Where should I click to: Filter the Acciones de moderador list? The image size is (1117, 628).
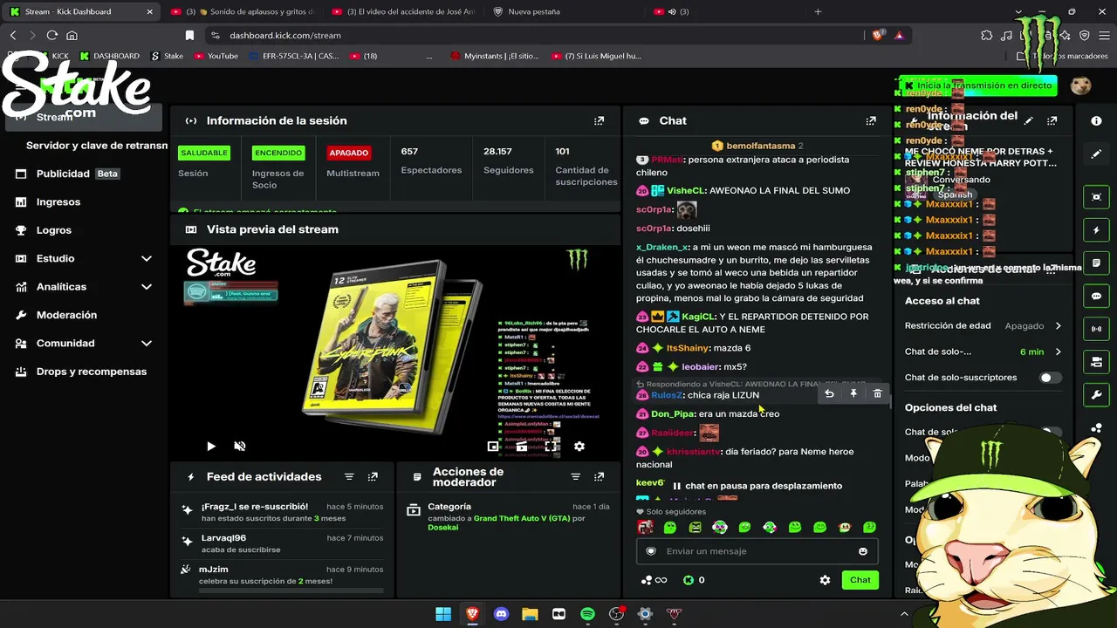575,477
